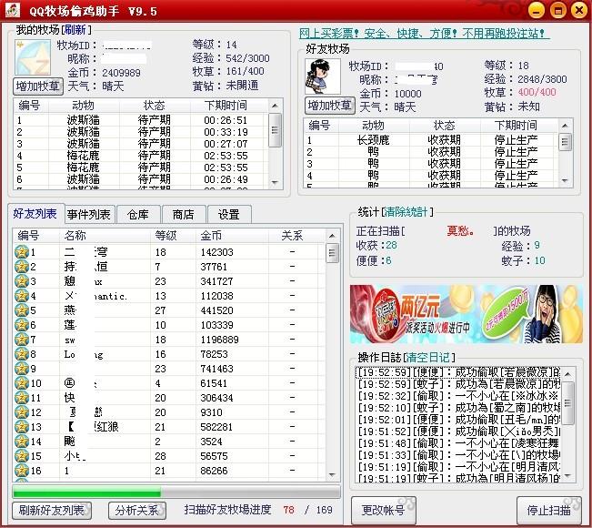Image resolution: width=592 pixels, height=528 pixels.
Task: Select my animal row 4 梅花鹿 02:53:55
Action: click(x=140, y=156)
